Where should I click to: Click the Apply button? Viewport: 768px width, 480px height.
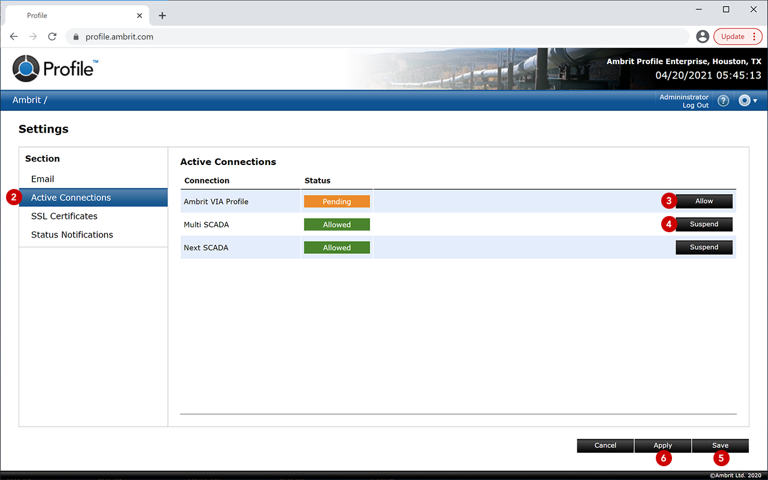662,445
